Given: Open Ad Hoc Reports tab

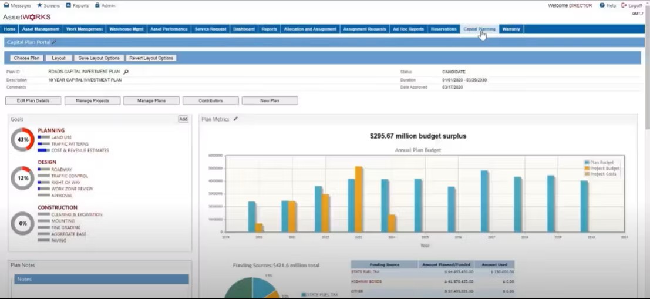Looking at the screenshot, I should [x=408, y=29].
